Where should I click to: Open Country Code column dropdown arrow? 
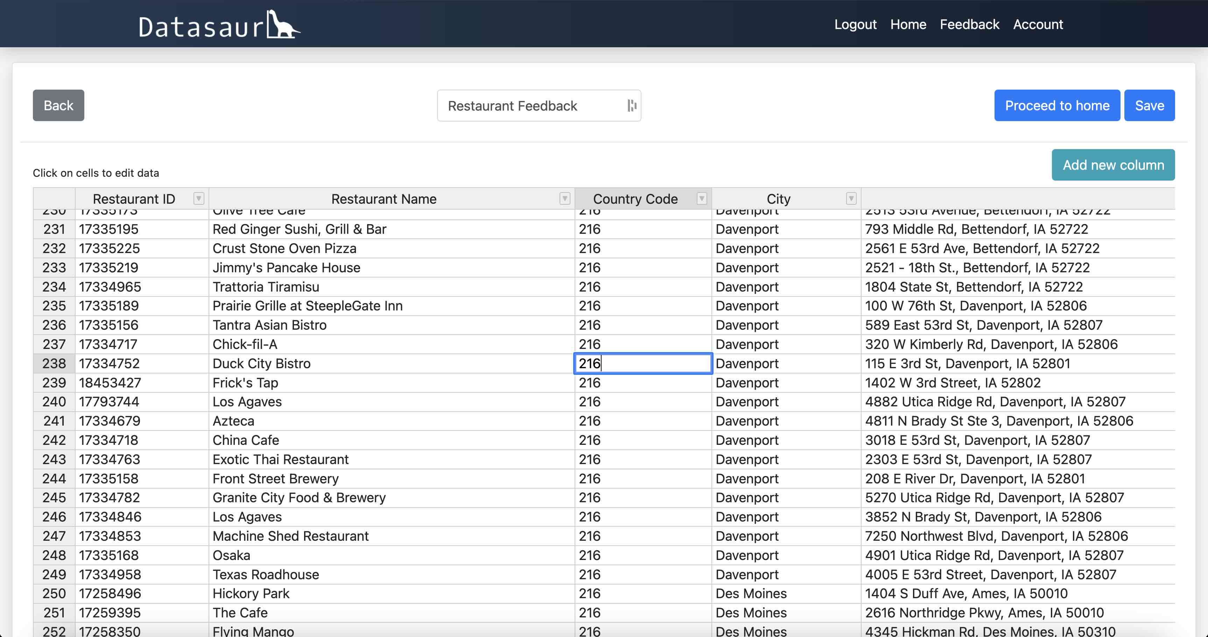pyautogui.click(x=702, y=198)
